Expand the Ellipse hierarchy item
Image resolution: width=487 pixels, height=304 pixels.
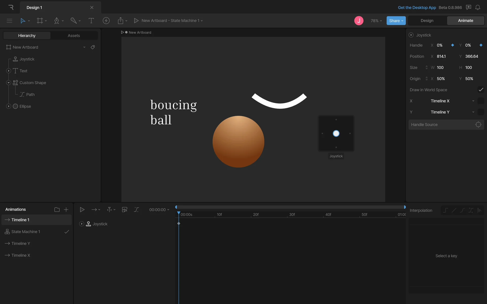[9, 106]
